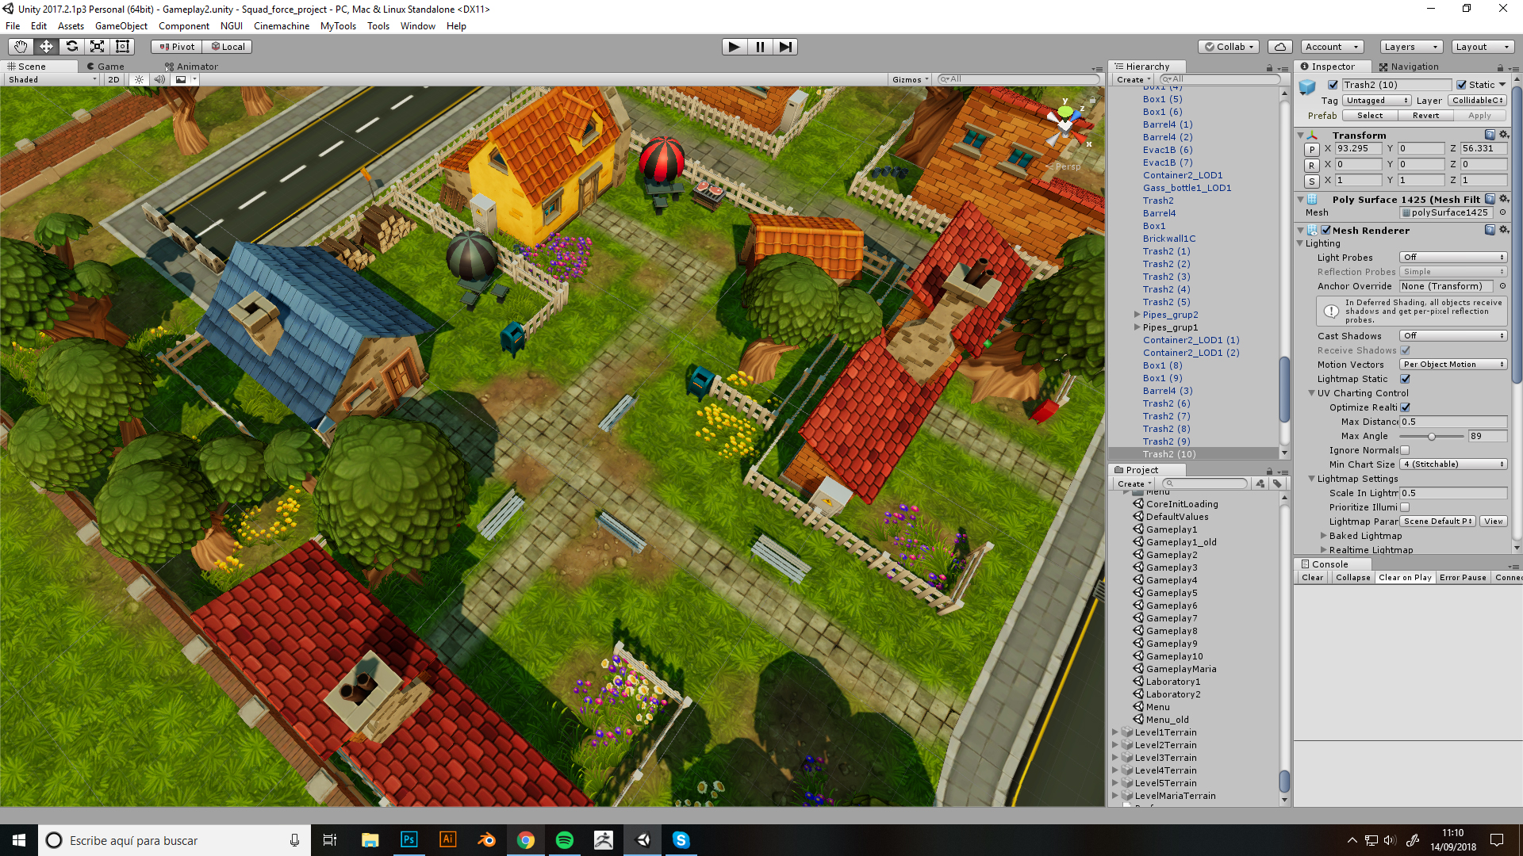1523x856 pixels.
Task: Toggle Optimize Realtime UVs checkbox
Action: (x=1406, y=407)
